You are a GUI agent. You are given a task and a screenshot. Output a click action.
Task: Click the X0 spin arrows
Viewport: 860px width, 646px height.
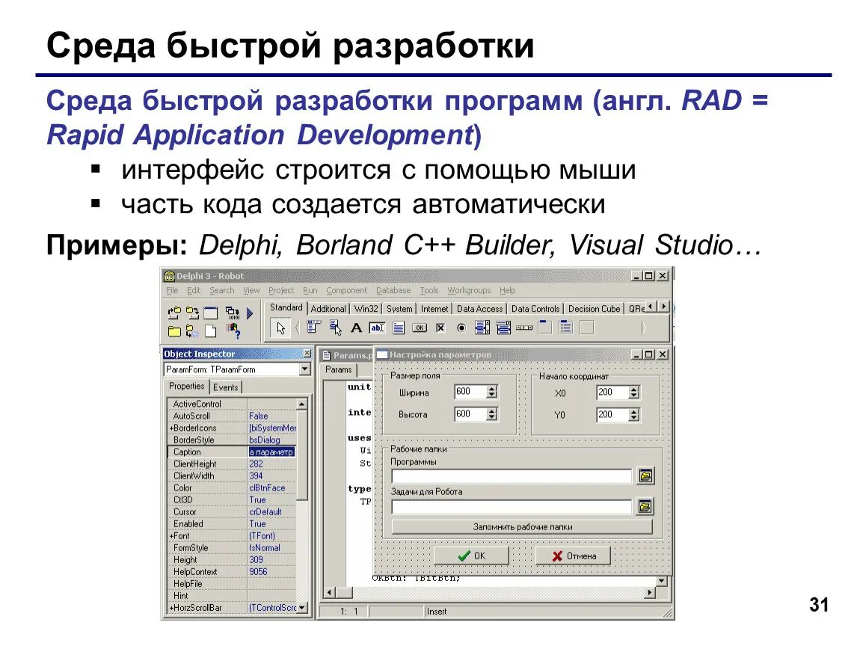[x=634, y=392]
